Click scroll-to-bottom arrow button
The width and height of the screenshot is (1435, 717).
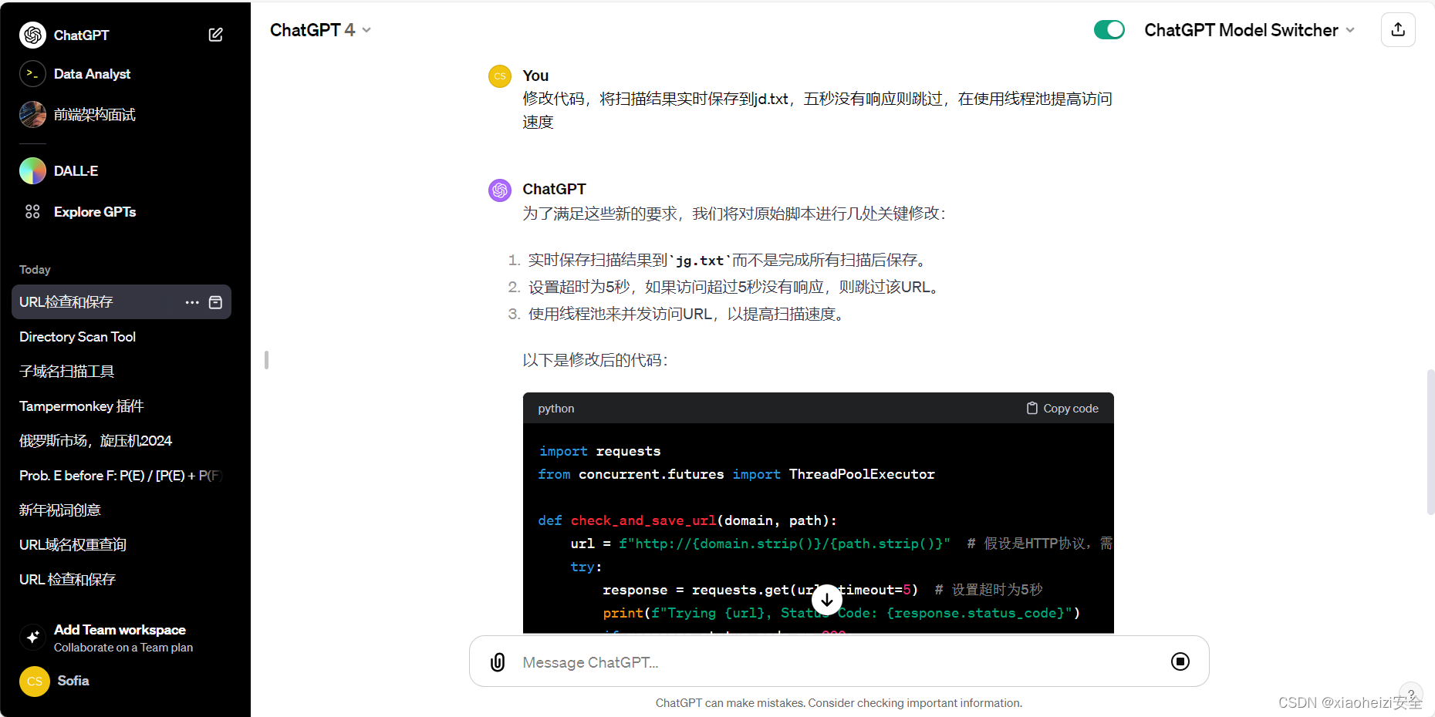pos(826,599)
